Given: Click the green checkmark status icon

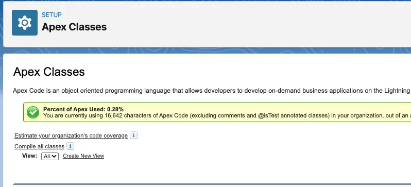Looking at the screenshot, I should click(x=33, y=112).
